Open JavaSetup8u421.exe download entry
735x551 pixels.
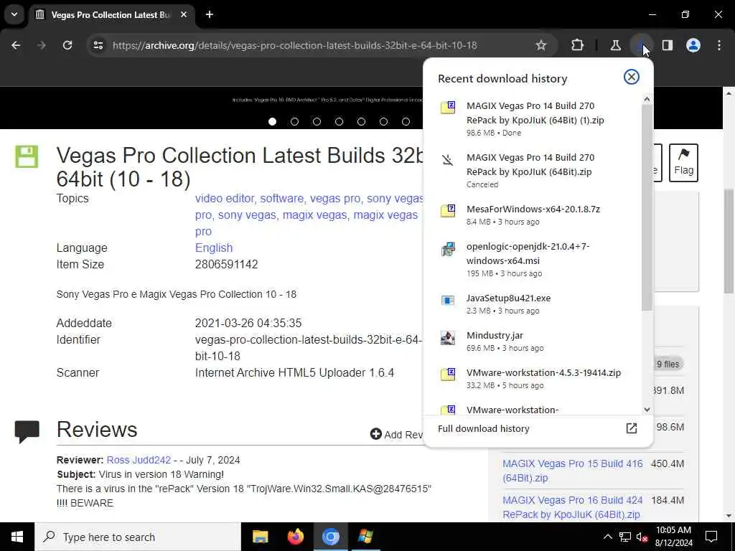pyautogui.click(x=532, y=303)
